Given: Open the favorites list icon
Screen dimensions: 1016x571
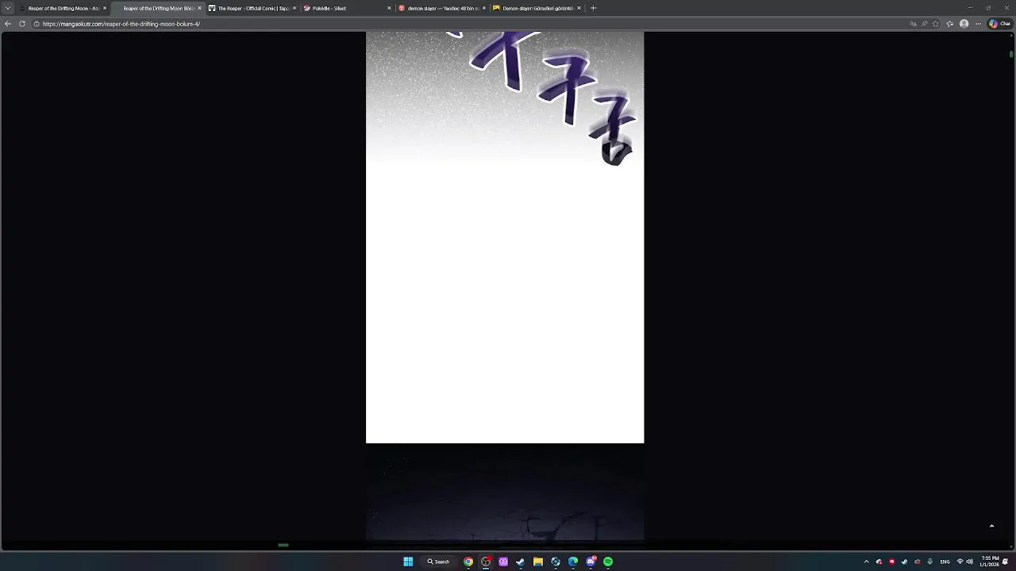Looking at the screenshot, I should 950,24.
